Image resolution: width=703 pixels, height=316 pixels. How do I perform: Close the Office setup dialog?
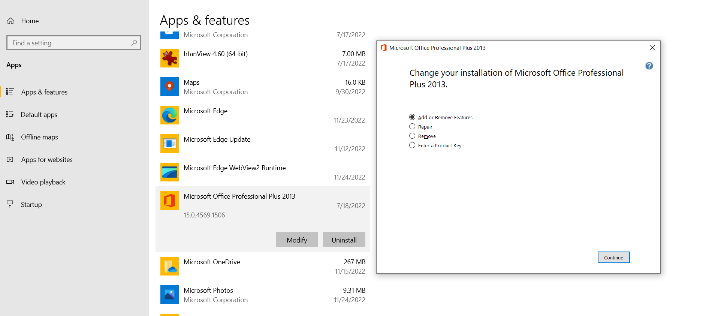pyautogui.click(x=652, y=48)
